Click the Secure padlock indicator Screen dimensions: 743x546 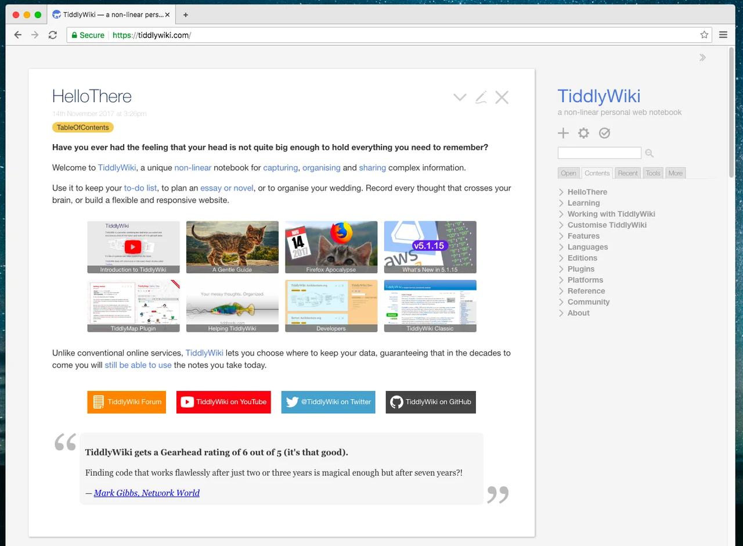click(x=88, y=35)
